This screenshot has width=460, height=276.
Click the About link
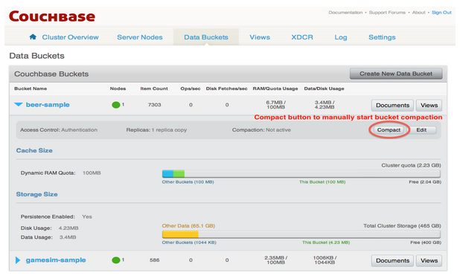point(418,13)
